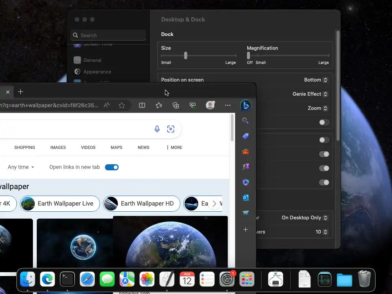Launch Microsoft Edge from the Dock
The width and height of the screenshot is (392, 294).
click(47, 279)
